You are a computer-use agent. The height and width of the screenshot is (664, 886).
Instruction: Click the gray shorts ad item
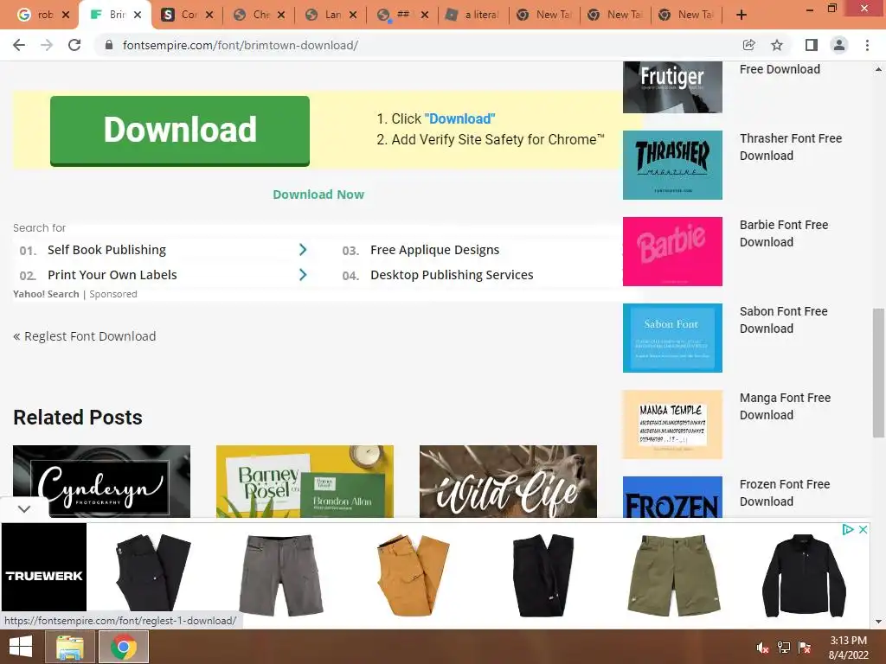[281, 574]
